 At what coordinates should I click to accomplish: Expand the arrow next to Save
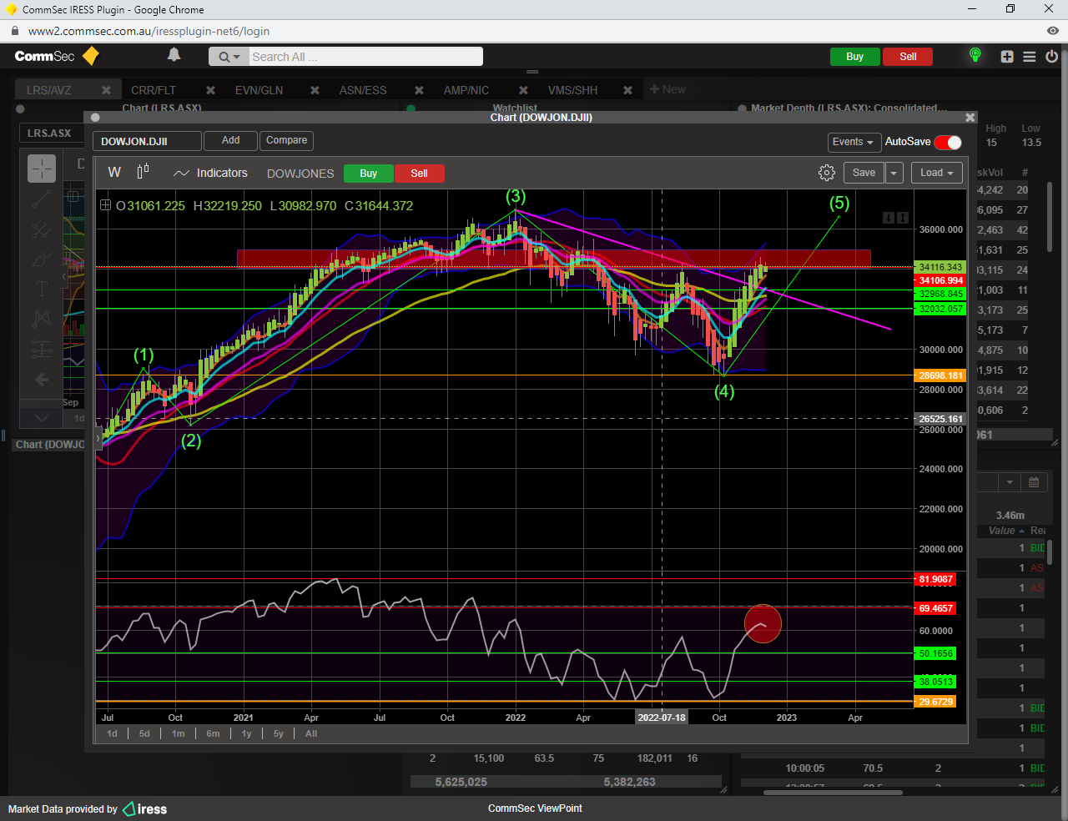tap(894, 173)
